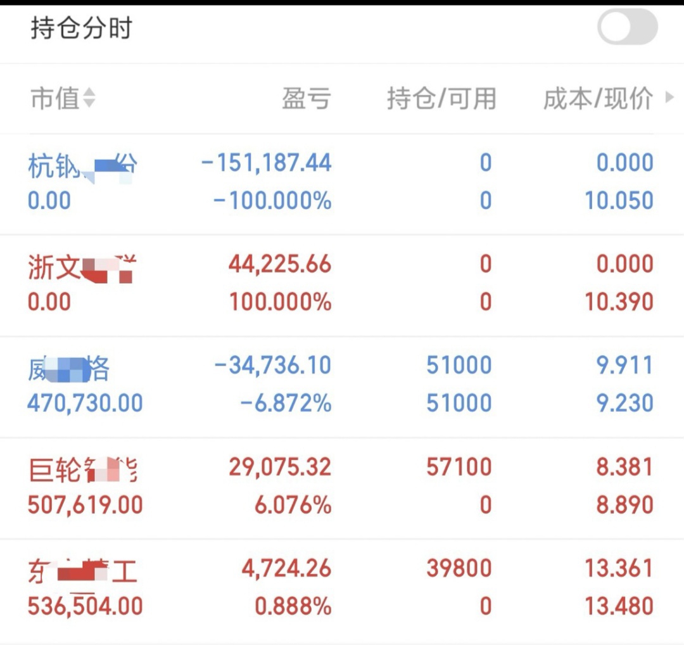Screen dimensions: 684x645
Task: Click the 盈亏 column header
Action: 307,99
